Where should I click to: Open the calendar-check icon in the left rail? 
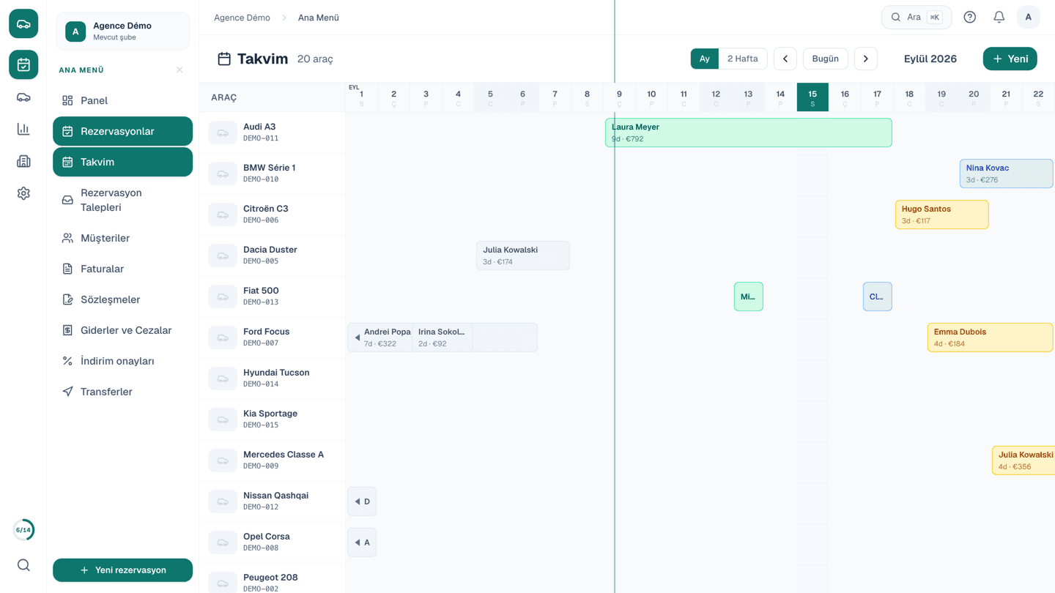tap(23, 64)
